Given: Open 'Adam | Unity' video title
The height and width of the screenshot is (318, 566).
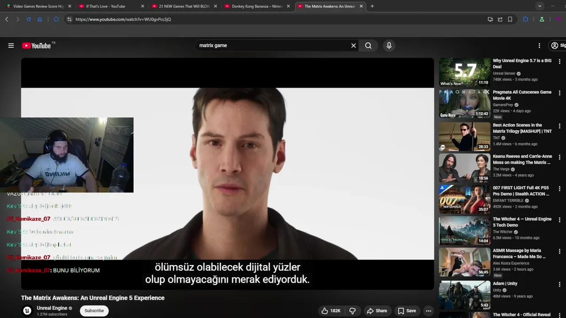Looking at the screenshot, I should click(x=505, y=284).
